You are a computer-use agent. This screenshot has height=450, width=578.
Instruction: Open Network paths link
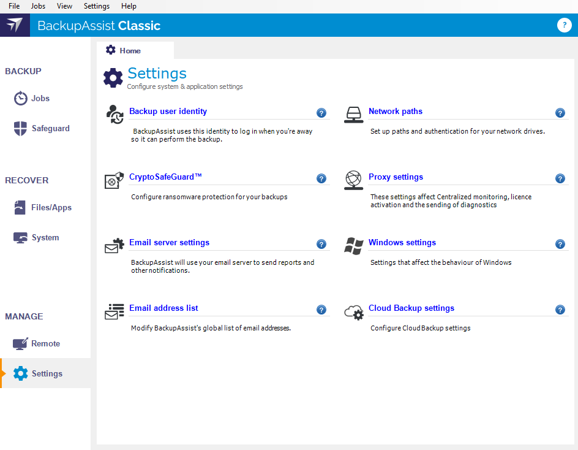pos(396,112)
